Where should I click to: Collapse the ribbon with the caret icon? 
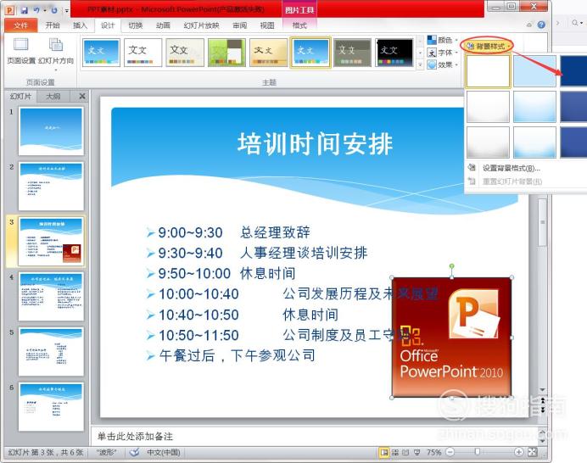[529, 25]
